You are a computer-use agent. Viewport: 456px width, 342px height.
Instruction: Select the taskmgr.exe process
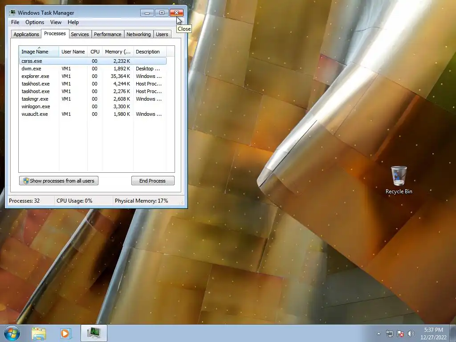pos(93,99)
